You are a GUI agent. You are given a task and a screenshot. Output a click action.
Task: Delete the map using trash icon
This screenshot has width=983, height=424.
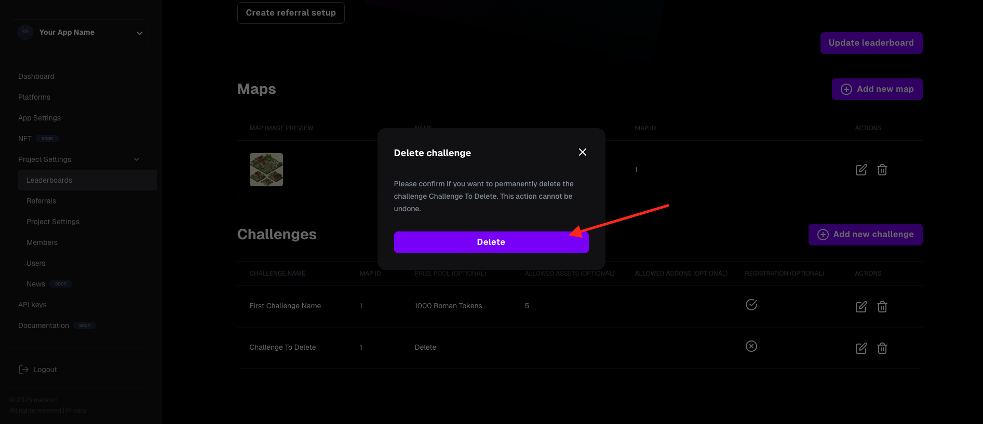[882, 170]
